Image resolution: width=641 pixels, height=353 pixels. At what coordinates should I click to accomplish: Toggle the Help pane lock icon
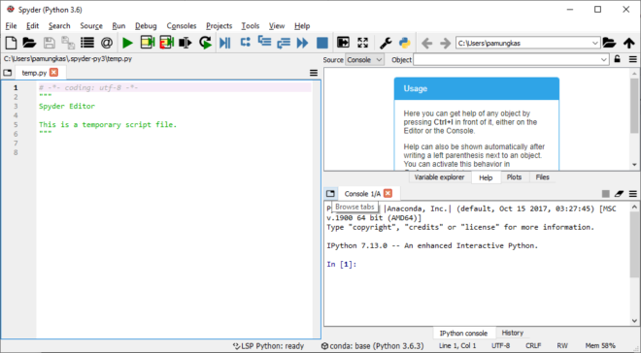point(618,59)
